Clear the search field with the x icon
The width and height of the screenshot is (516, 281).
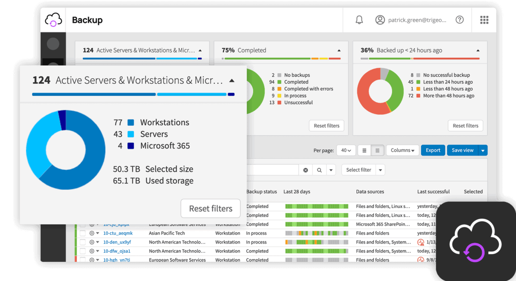(x=306, y=169)
